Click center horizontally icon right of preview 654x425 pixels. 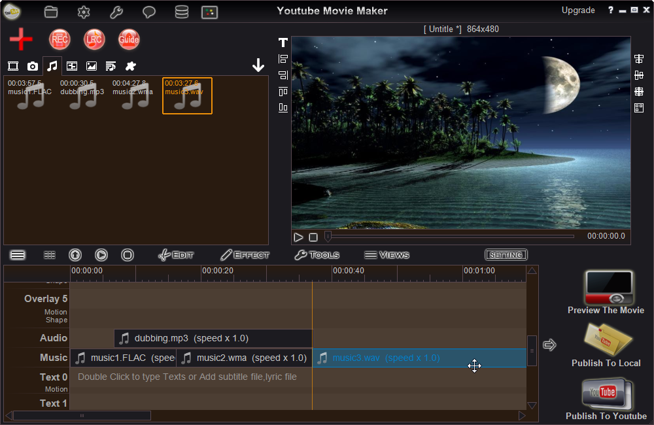click(639, 59)
